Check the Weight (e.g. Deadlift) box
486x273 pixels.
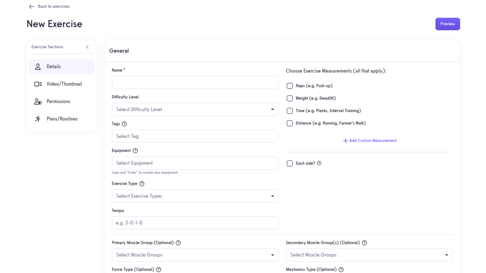290,98
